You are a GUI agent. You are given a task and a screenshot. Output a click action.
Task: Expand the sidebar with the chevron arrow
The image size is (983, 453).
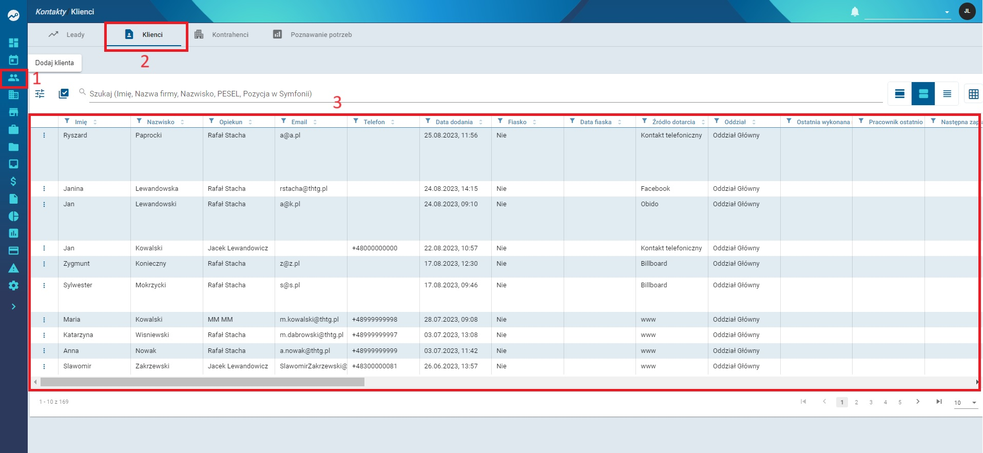coord(14,307)
